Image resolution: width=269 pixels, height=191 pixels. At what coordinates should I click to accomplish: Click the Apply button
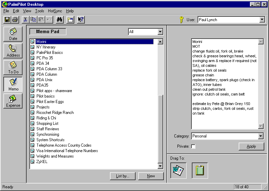[251, 146]
